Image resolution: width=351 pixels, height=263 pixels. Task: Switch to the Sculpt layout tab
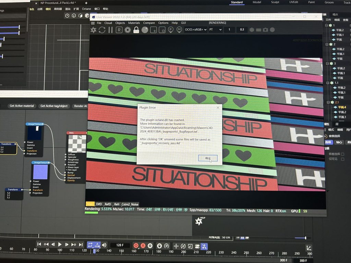pyautogui.click(x=275, y=2)
